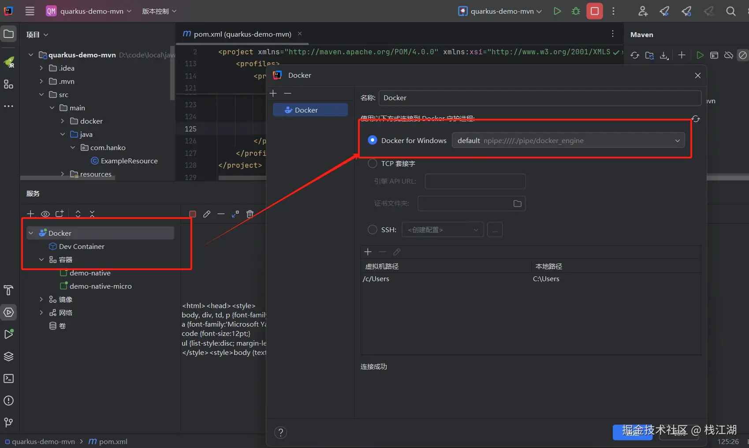
Task: Open the SSH configuration ellipsis button
Action: tap(495, 230)
